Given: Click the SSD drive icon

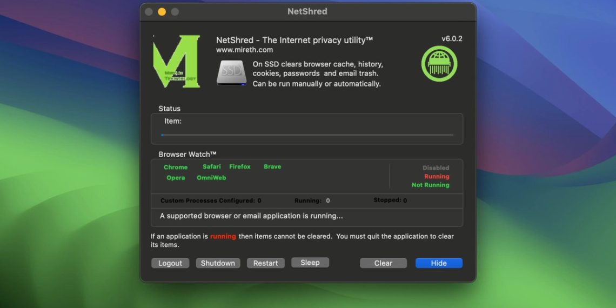Looking at the screenshot, I should pyautogui.click(x=231, y=73).
